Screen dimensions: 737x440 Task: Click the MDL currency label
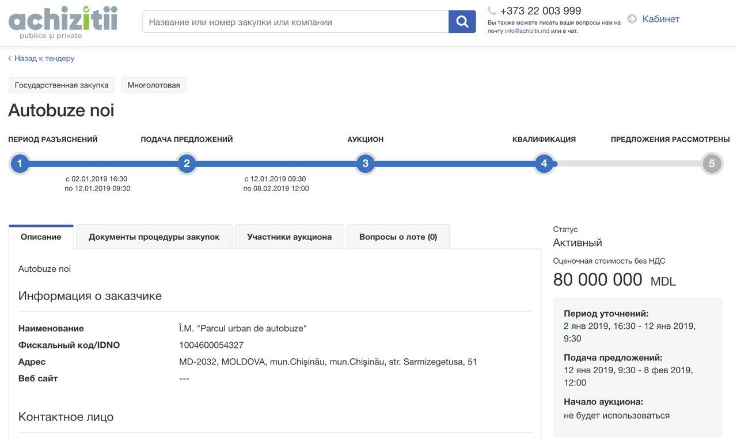pos(663,282)
